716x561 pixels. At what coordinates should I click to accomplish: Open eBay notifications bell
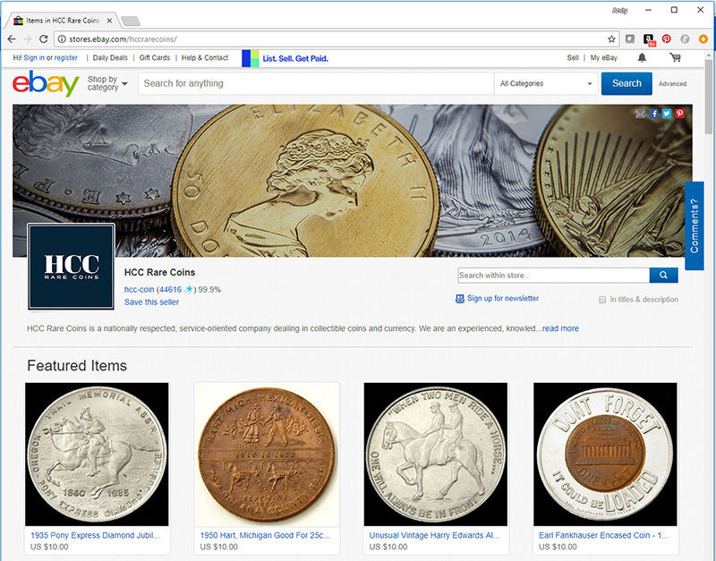pyautogui.click(x=644, y=57)
